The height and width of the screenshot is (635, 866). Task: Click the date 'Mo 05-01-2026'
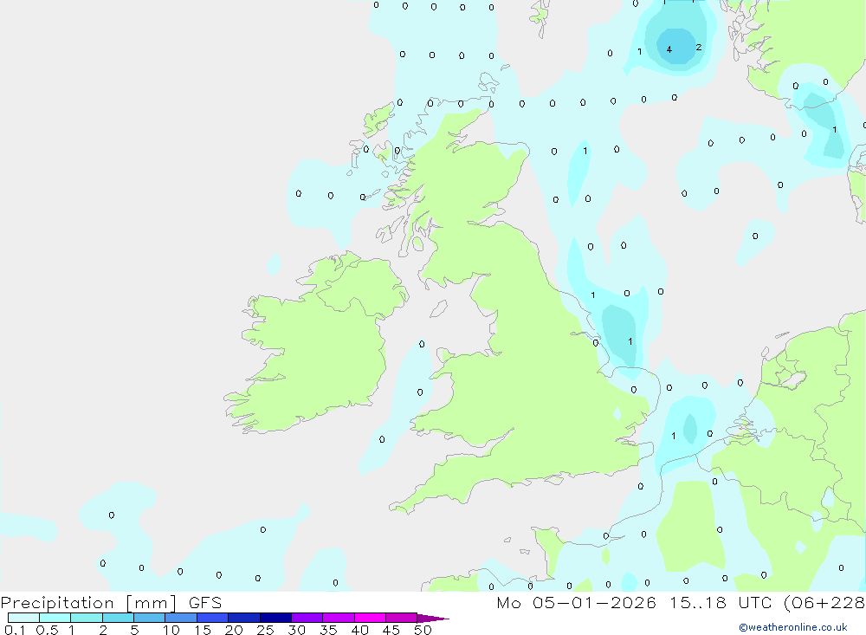[x=576, y=603]
